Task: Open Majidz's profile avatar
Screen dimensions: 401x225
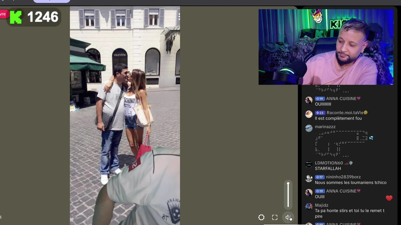Action: coord(309,207)
